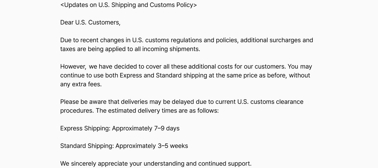Click the "Express Shipping:" label
The height and width of the screenshot is (168, 378).
pos(85,128)
